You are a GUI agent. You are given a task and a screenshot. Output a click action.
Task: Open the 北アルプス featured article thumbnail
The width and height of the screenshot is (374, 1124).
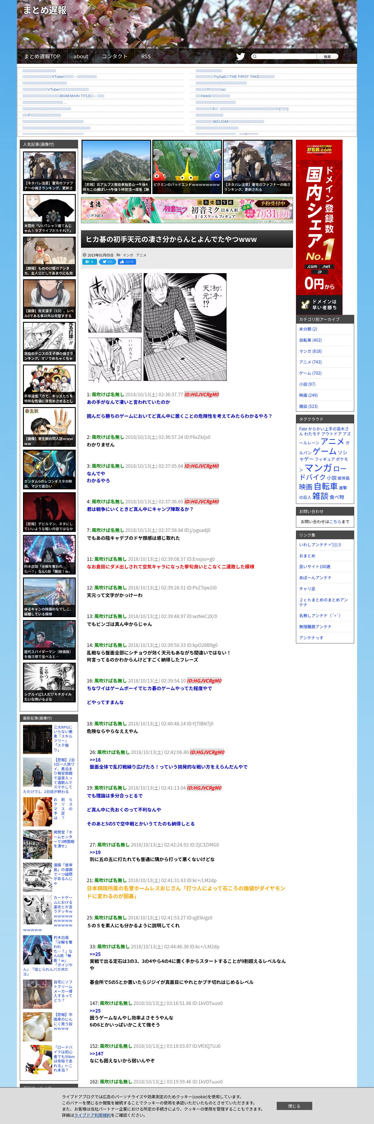[x=116, y=167]
